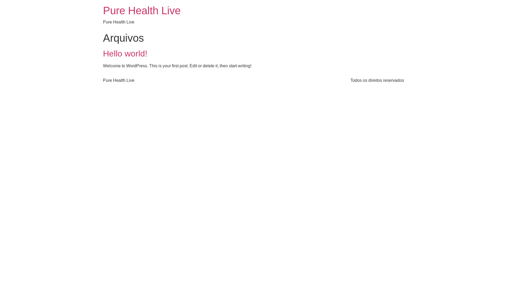Image resolution: width=507 pixels, height=285 pixels.
Task: Click the Pure Health Live tagline under title
Action: click(119, 22)
